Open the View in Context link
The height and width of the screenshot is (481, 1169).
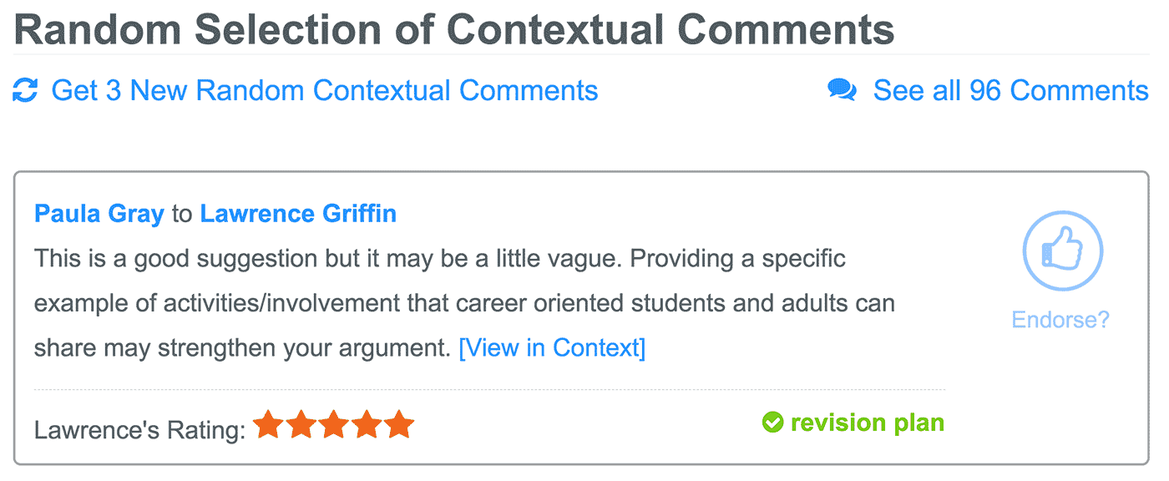click(552, 347)
